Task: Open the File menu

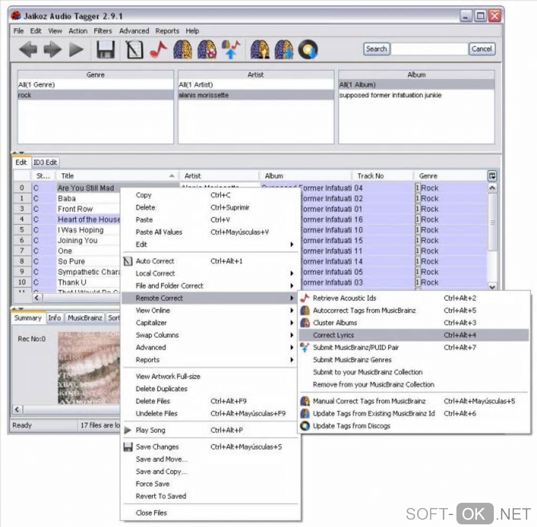Action: (x=18, y=31)
